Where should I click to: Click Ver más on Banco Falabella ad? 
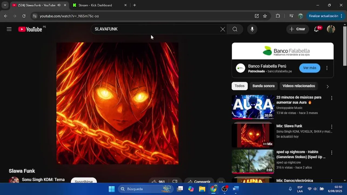pos(310,68)
